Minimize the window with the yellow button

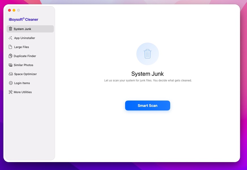pos(14,10)
